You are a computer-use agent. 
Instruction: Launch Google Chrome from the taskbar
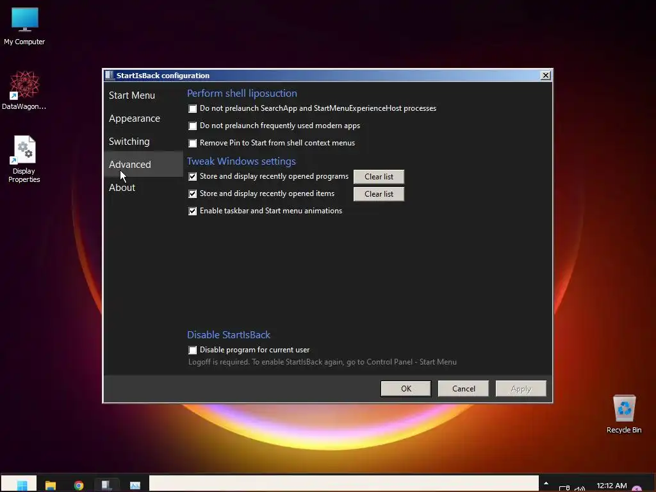pos(79,486)
